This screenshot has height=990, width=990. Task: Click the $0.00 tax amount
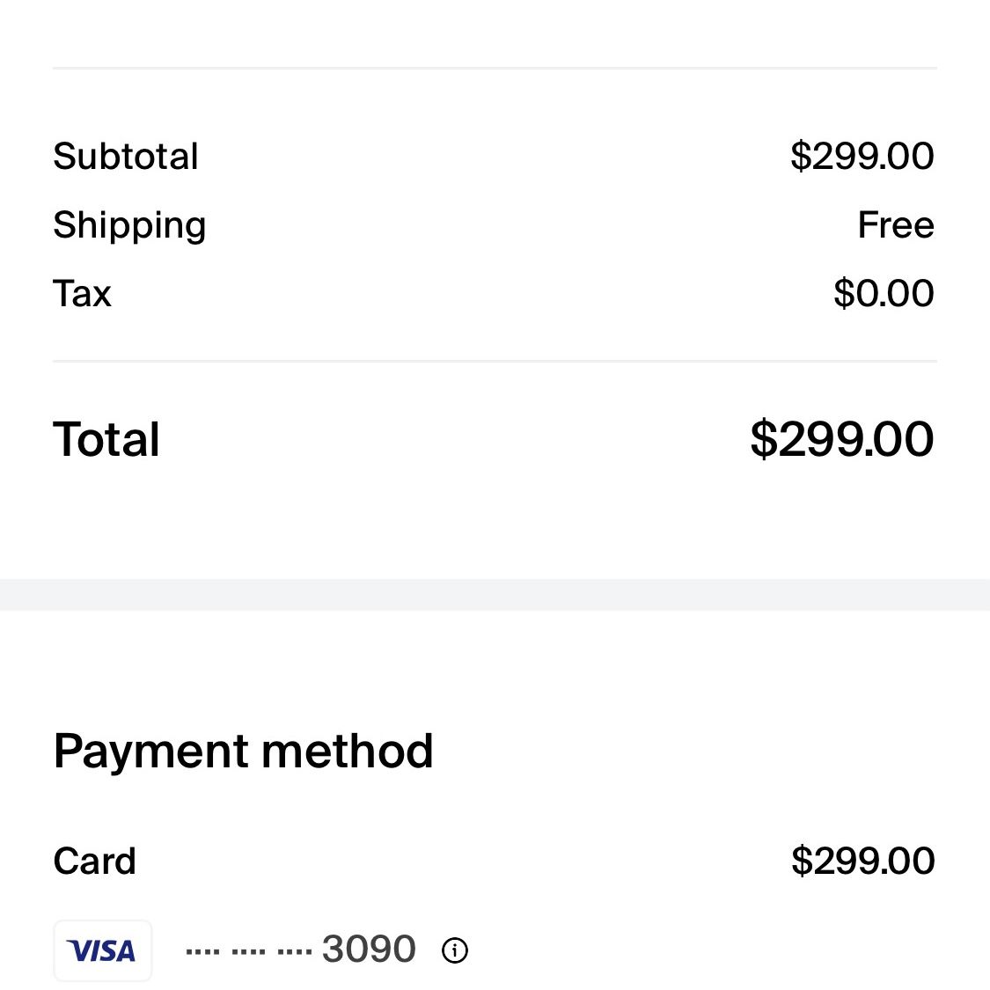point(884,293)
